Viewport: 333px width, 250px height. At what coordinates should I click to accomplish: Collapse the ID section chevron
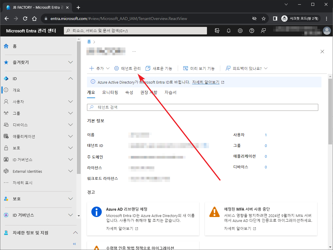(x=71, y=79)
